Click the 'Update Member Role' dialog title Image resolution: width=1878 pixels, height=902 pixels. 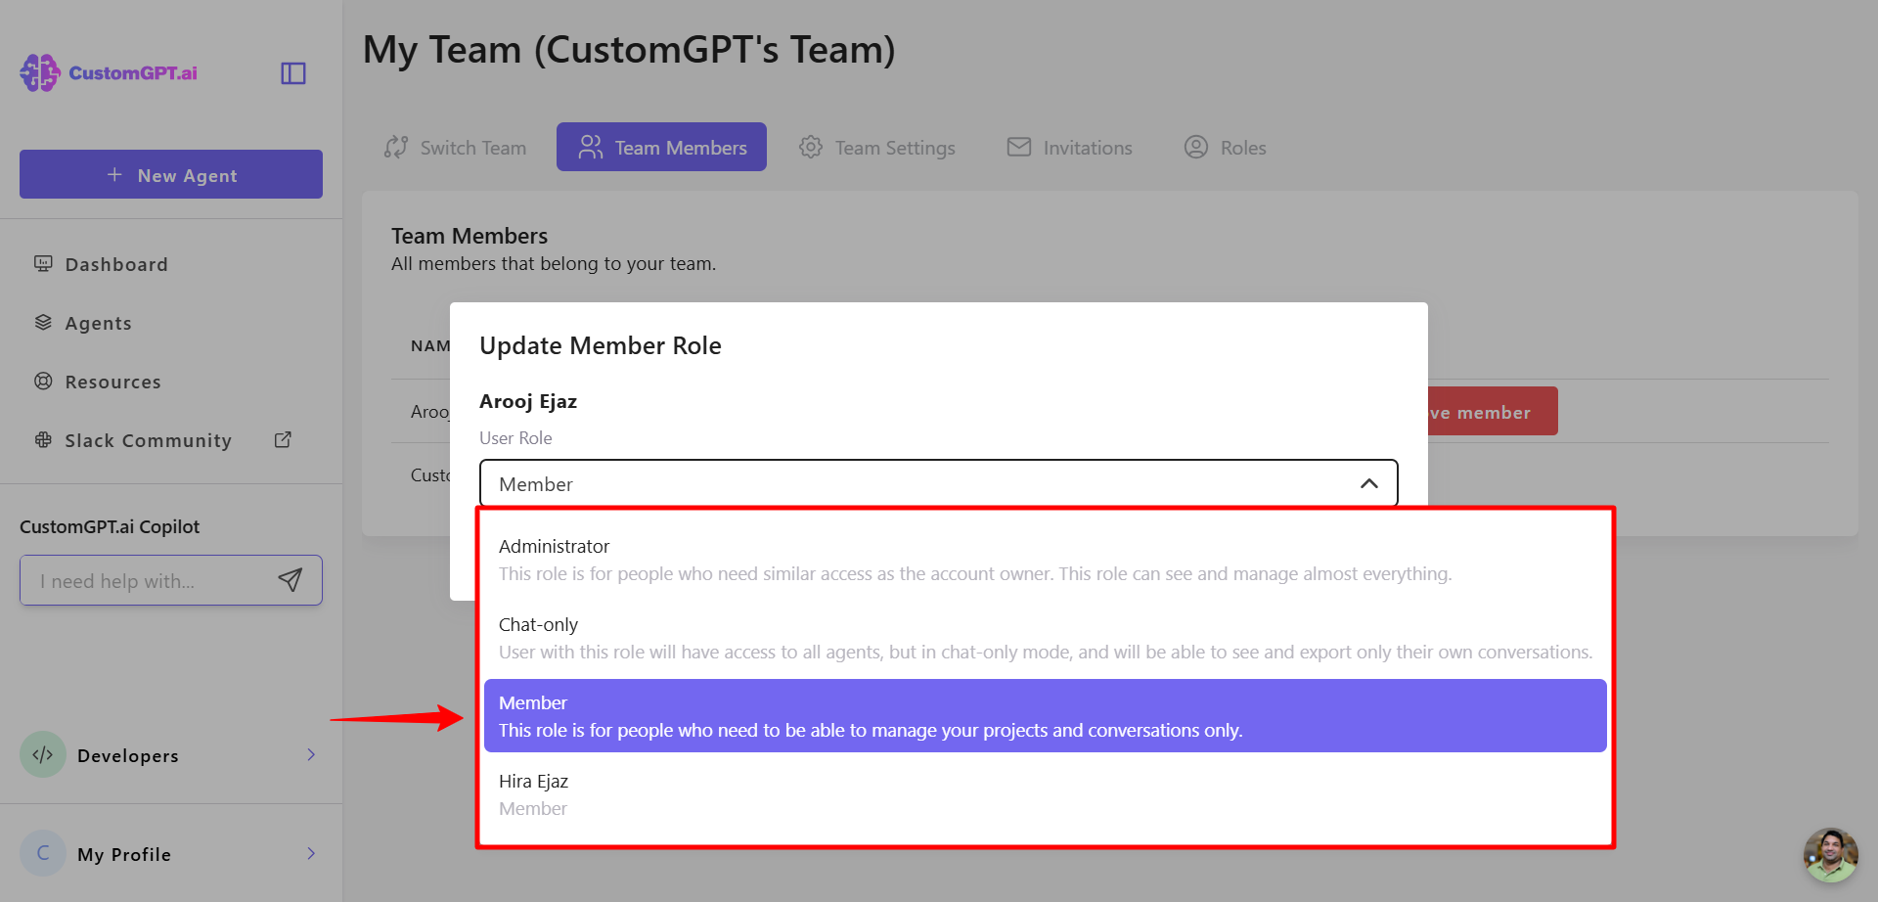click(601, 345)
